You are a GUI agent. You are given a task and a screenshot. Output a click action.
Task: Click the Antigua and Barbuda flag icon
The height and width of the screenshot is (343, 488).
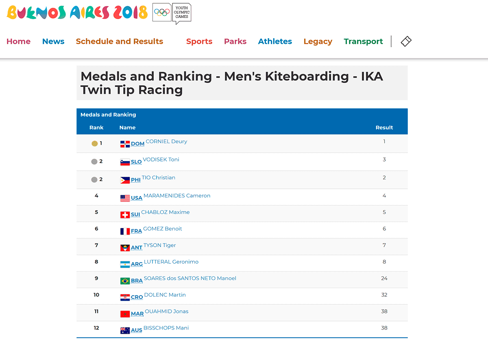point(125,248)
